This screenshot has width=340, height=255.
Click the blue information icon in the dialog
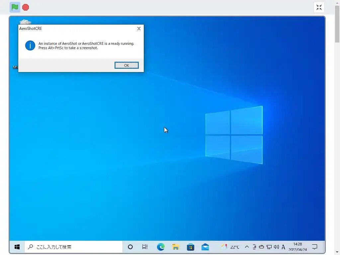coord(30,45)
